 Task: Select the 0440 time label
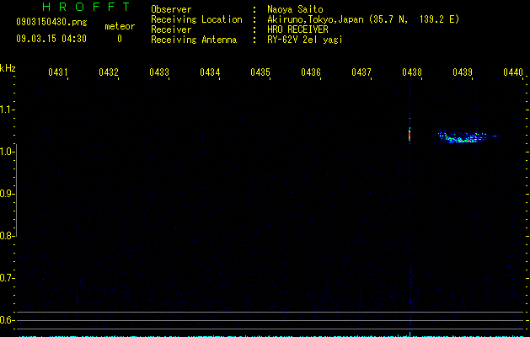[x=512, y=72]
